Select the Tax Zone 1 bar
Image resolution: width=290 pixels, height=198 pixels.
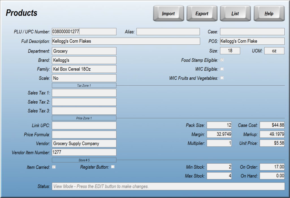pyautogui.click(x=84, y=85)
